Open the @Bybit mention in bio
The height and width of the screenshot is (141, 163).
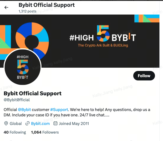[24, 110]
